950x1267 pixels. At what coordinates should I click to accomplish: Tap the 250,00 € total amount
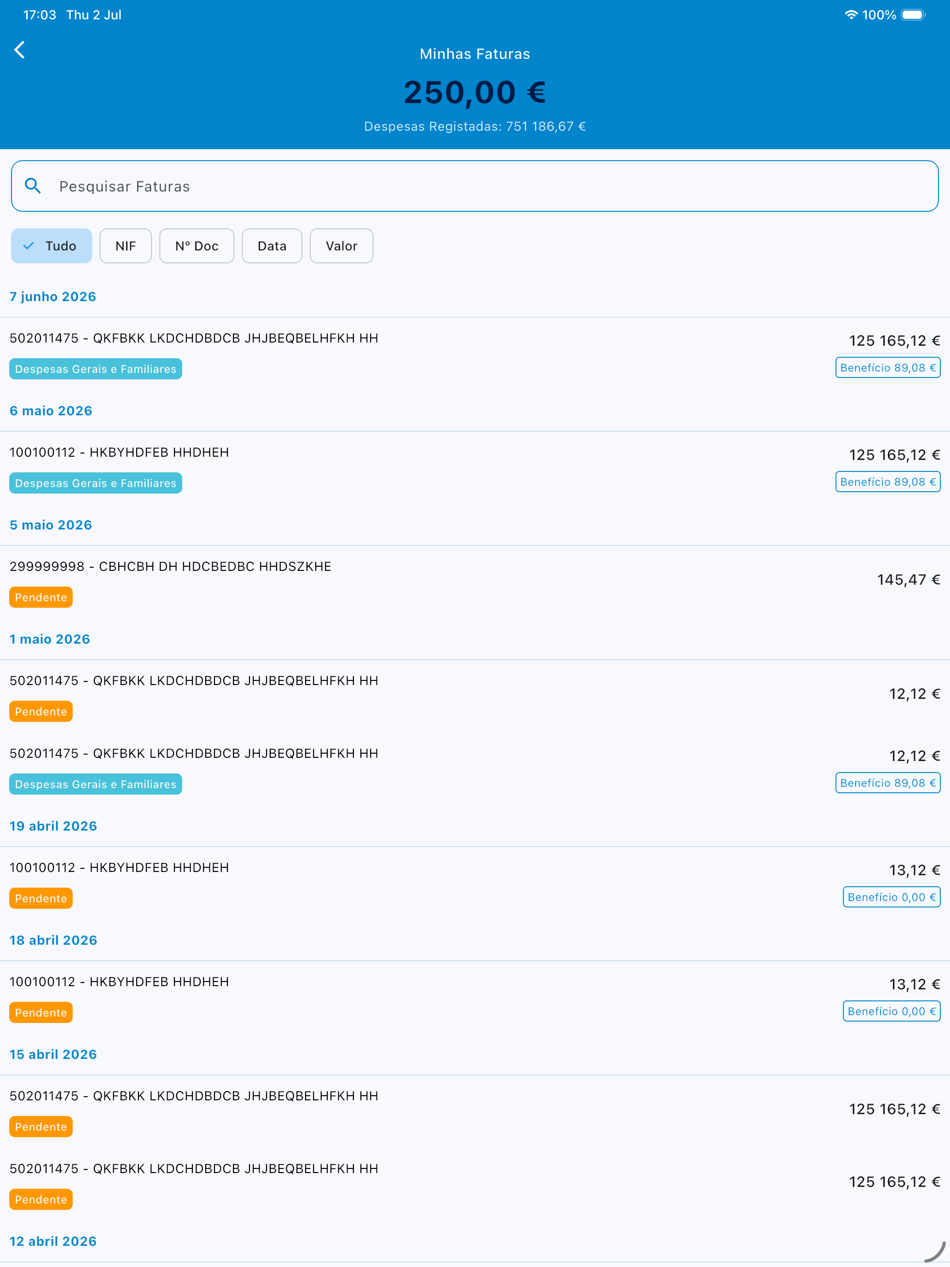coord(475,92)
